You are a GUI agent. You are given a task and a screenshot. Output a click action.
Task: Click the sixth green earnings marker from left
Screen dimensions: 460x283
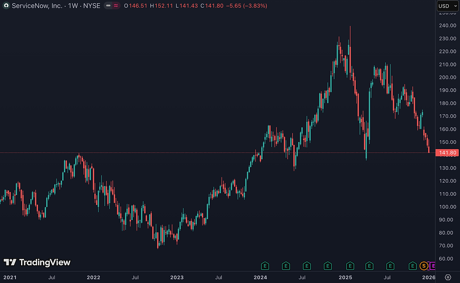pos(369,266)
